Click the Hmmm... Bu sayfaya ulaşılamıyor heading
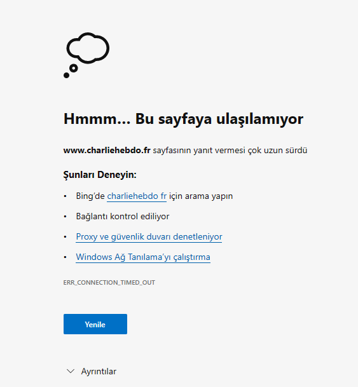358x387 pixels. [183, 119]
